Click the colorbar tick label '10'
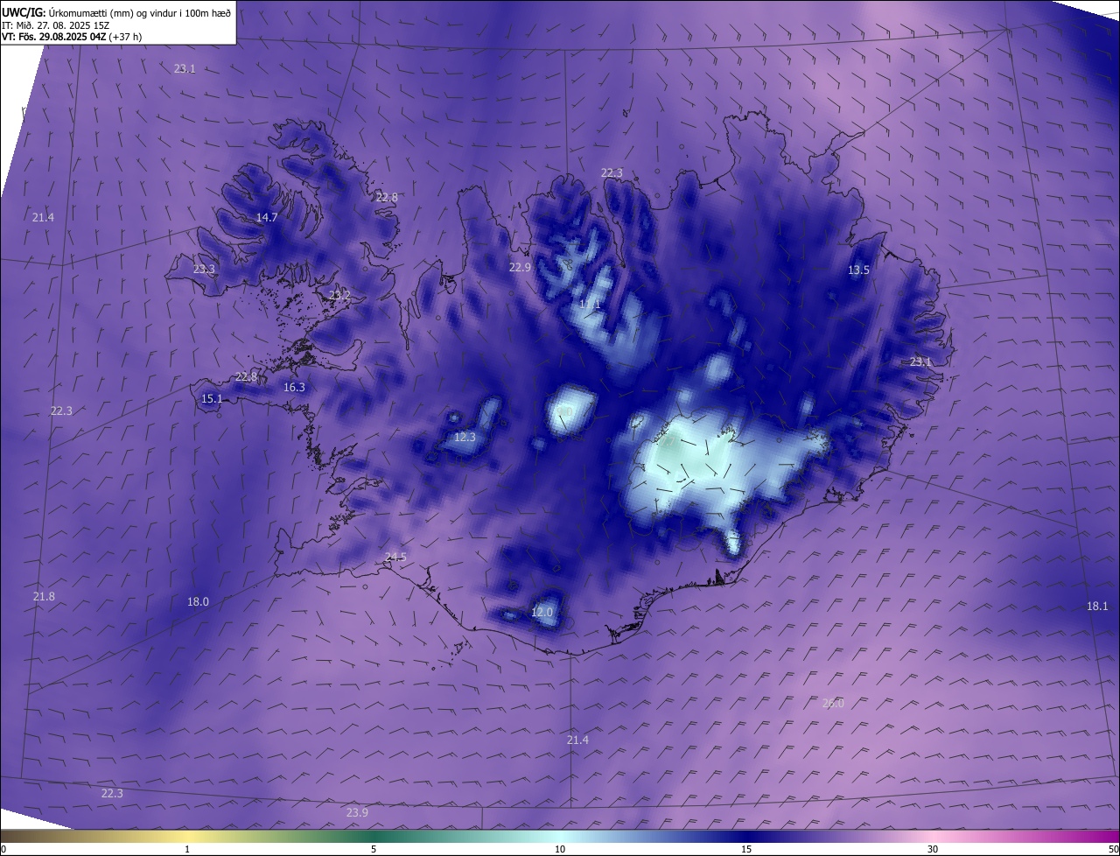Viewport: 1120px width, 856px height. [x=560, y=849]
